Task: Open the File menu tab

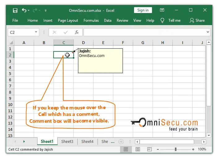Action: tap(15, 20)
